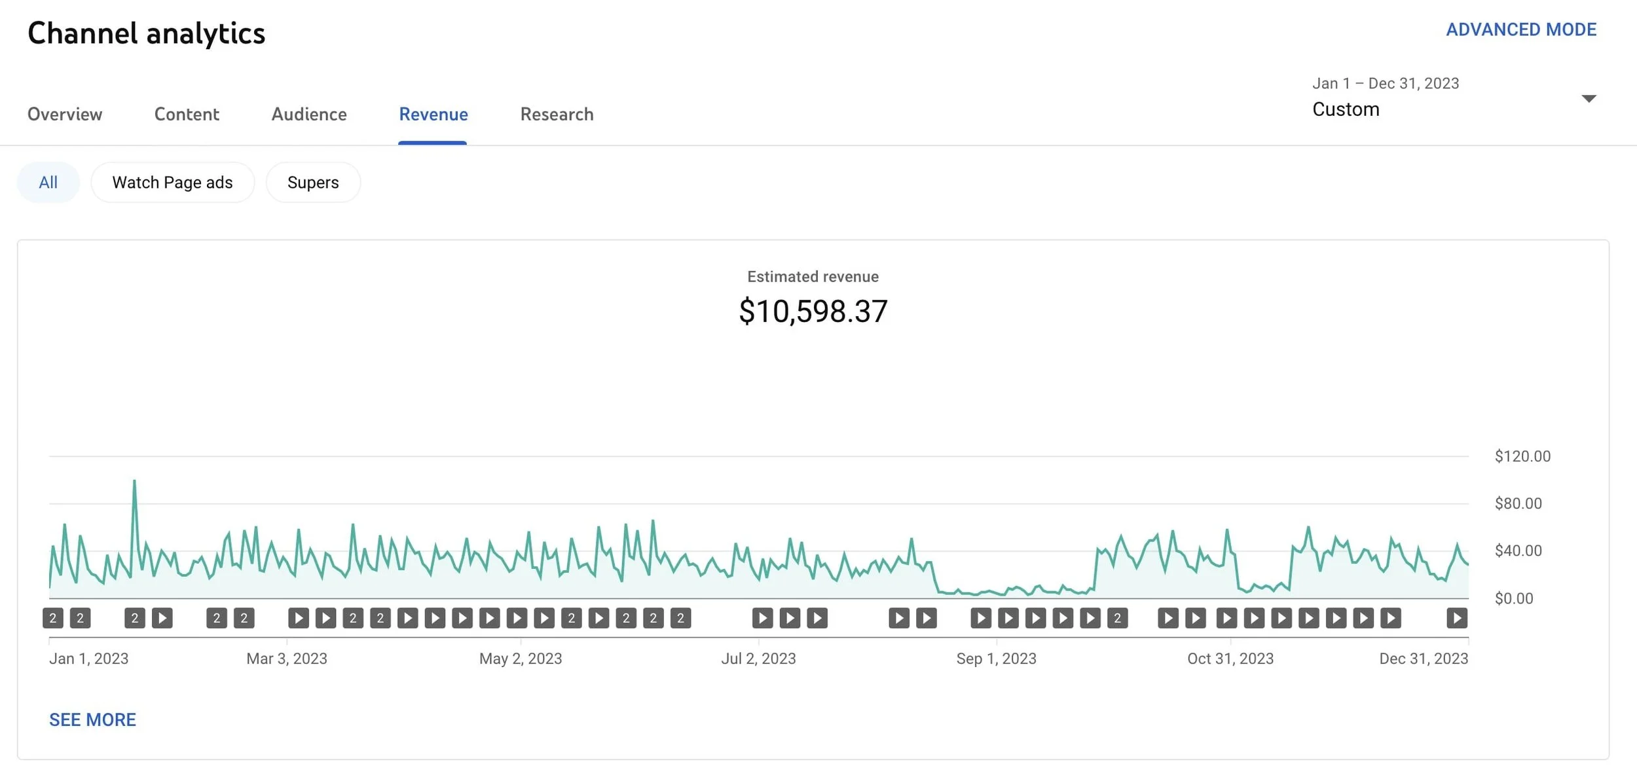Click SEE MORE under the revenue chart

tap(92, 719)
